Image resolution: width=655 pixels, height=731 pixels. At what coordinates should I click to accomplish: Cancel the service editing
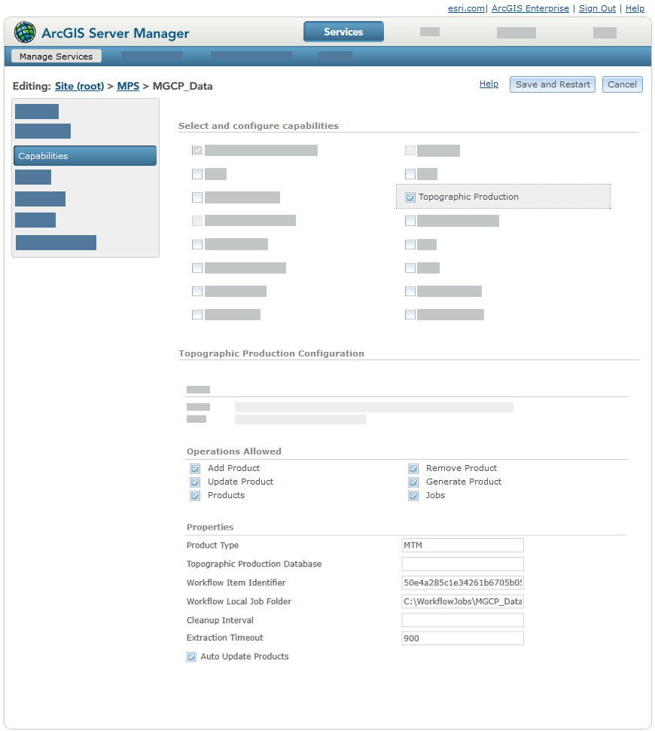click(x=622, y=84)
